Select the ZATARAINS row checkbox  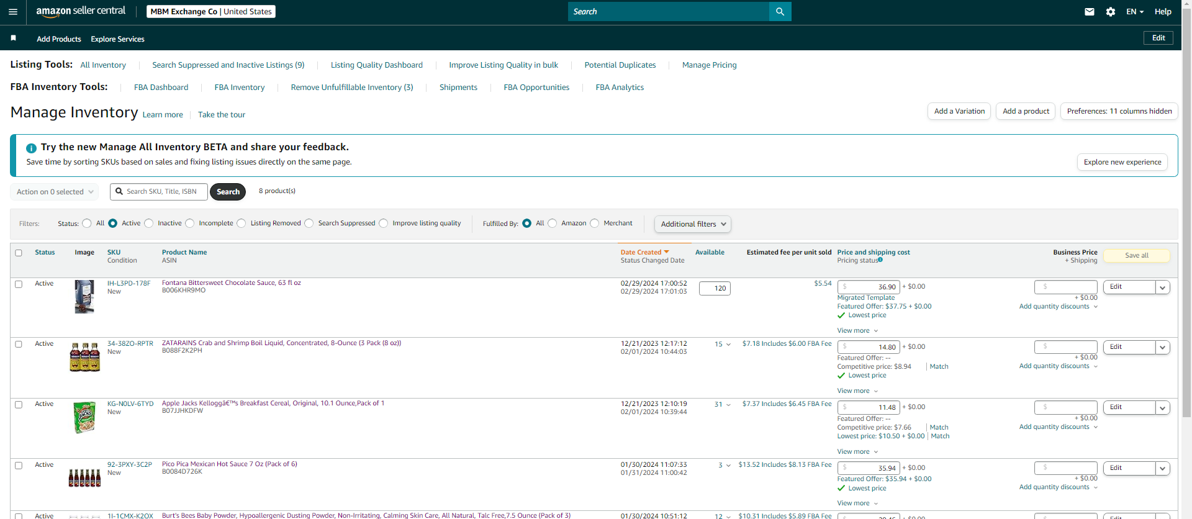point(19,344)
